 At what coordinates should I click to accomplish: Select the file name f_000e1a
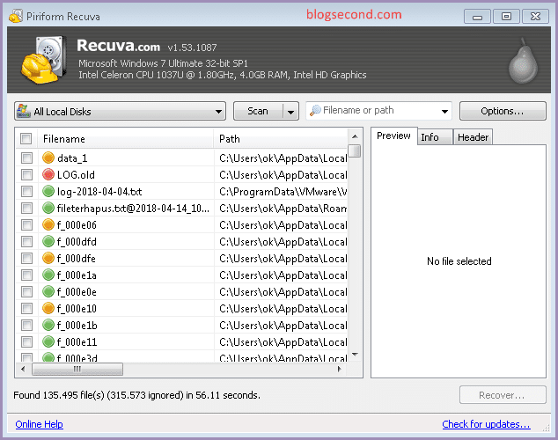tap(77, 275)
